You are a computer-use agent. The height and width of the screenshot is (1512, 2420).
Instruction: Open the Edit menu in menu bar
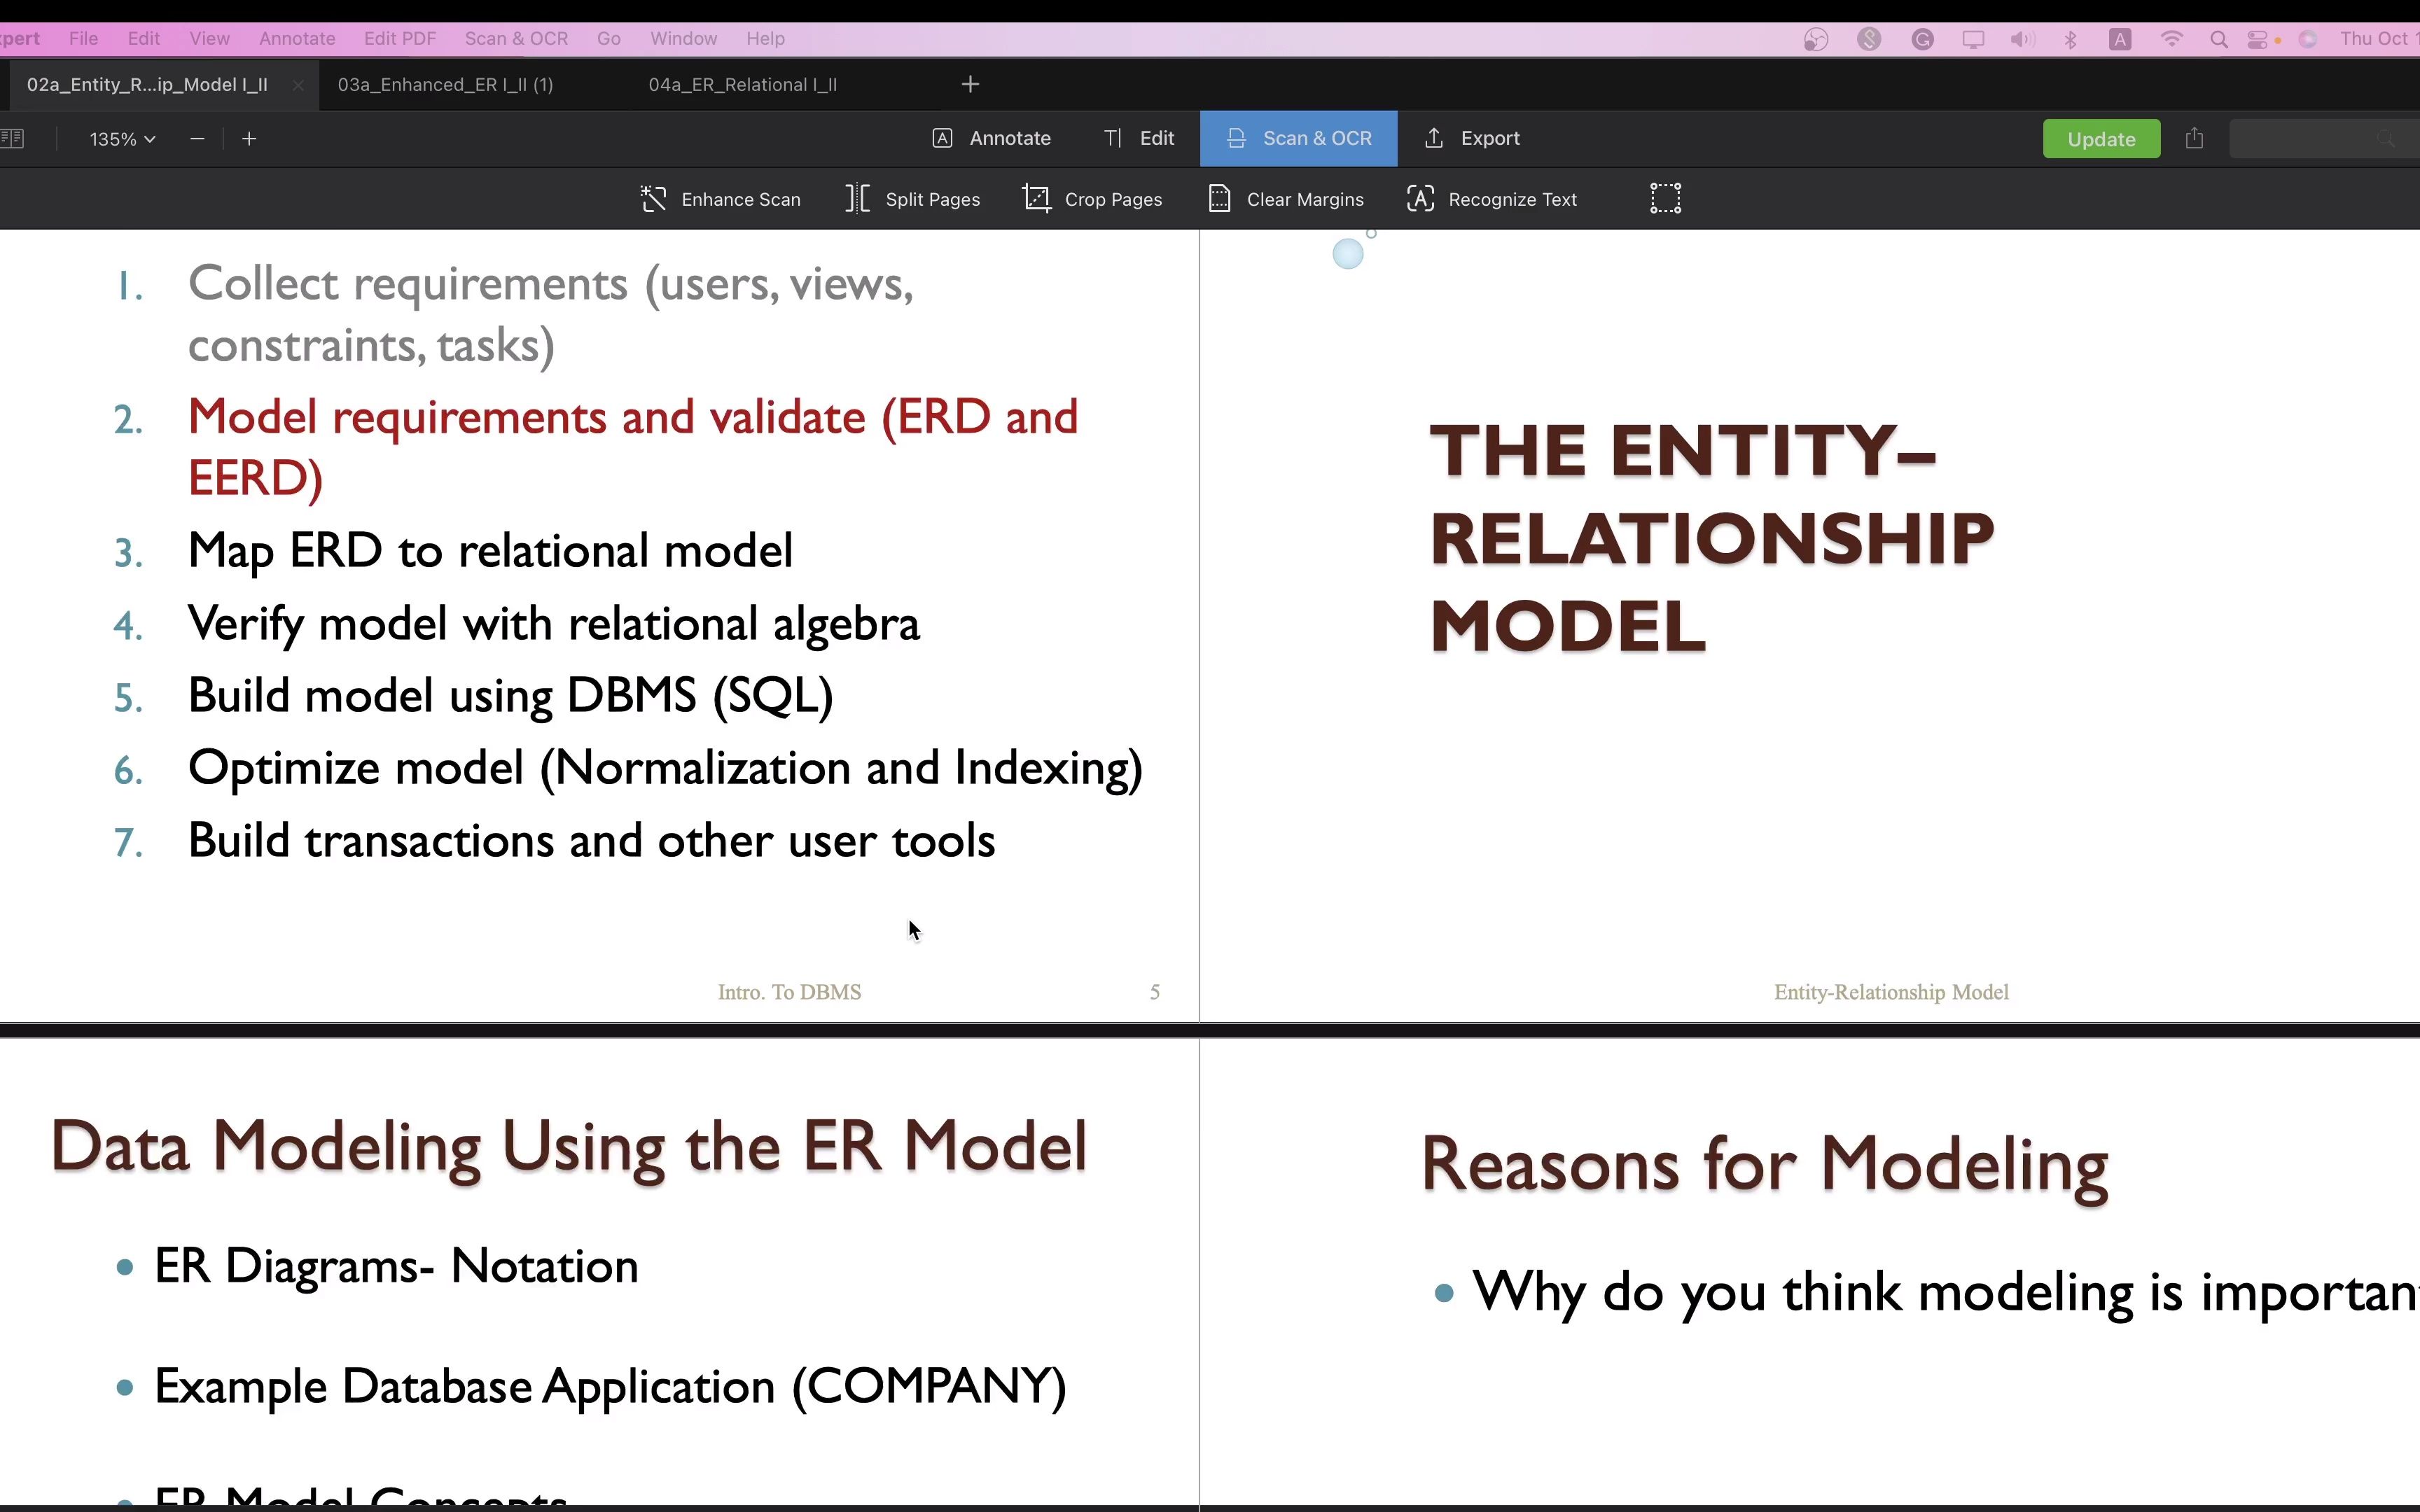coord(144,39)
